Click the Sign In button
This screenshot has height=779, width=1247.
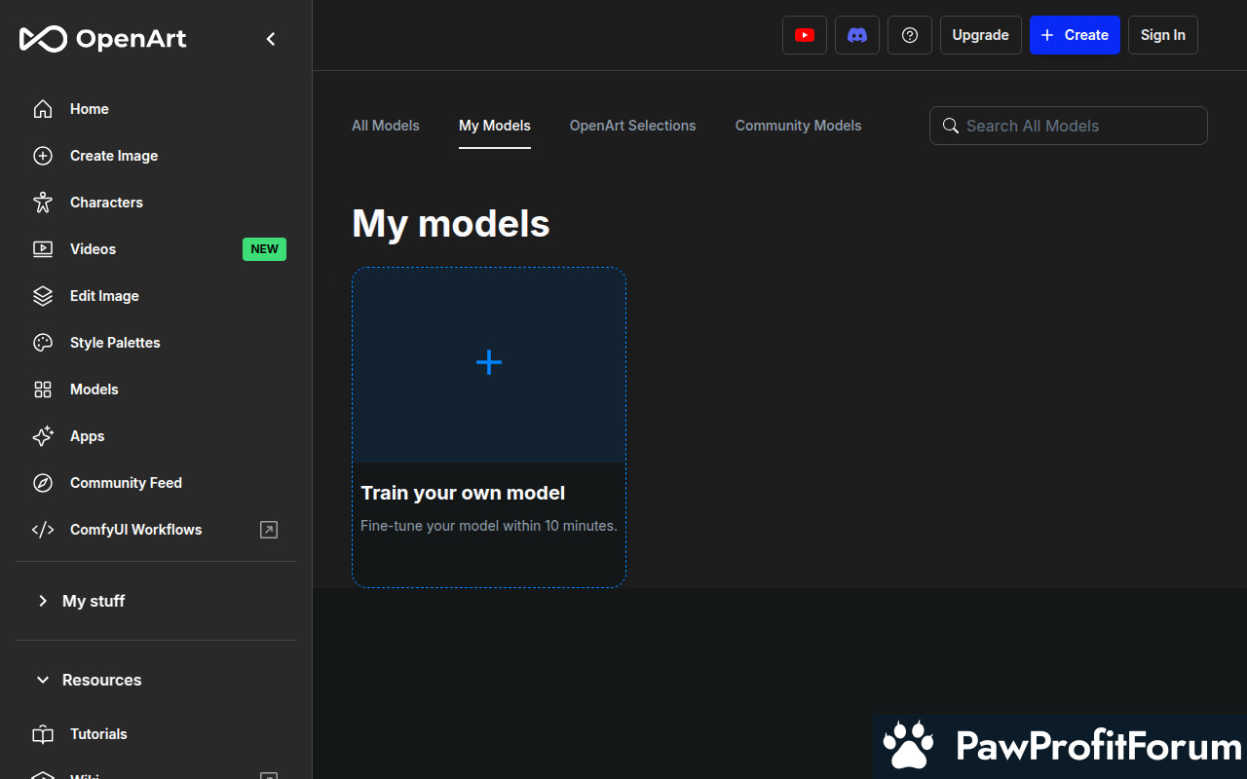click(1162, 35)
